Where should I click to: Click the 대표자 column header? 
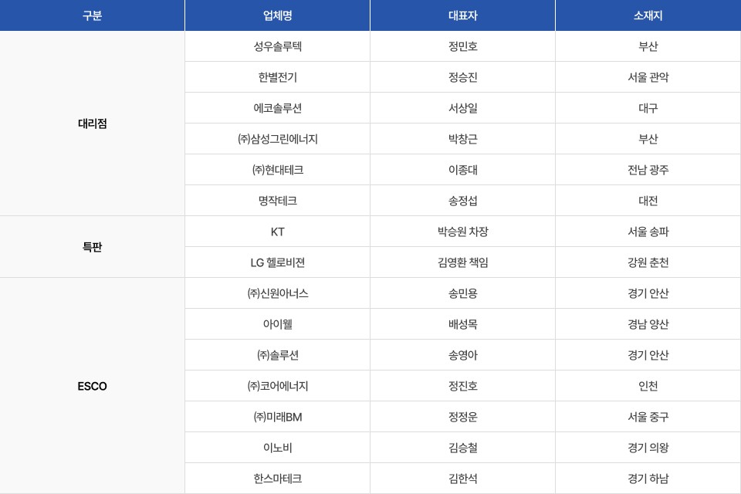(x=462, y=15)
